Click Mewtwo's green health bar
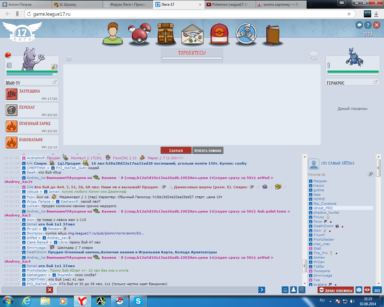This screenshot has height=307, width=384. (32, 72)
